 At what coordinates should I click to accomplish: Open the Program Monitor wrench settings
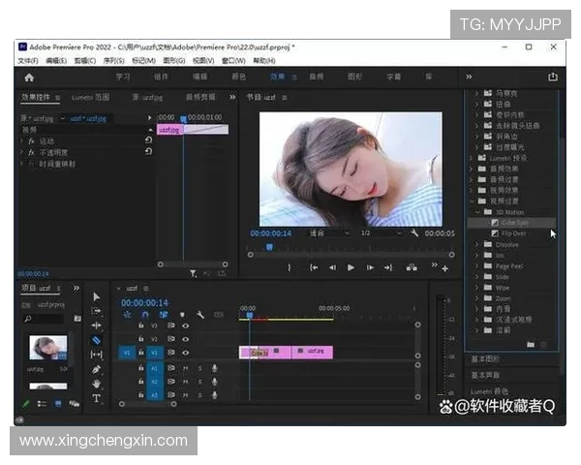413,233
